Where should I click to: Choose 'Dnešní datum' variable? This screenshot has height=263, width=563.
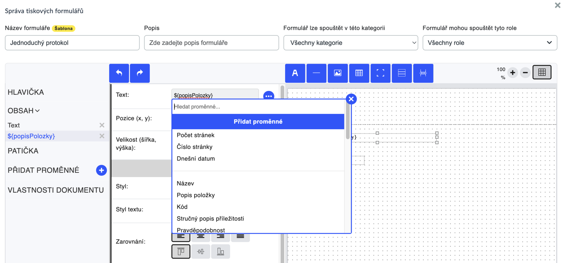pyautogui.click(x=196, y=159)
